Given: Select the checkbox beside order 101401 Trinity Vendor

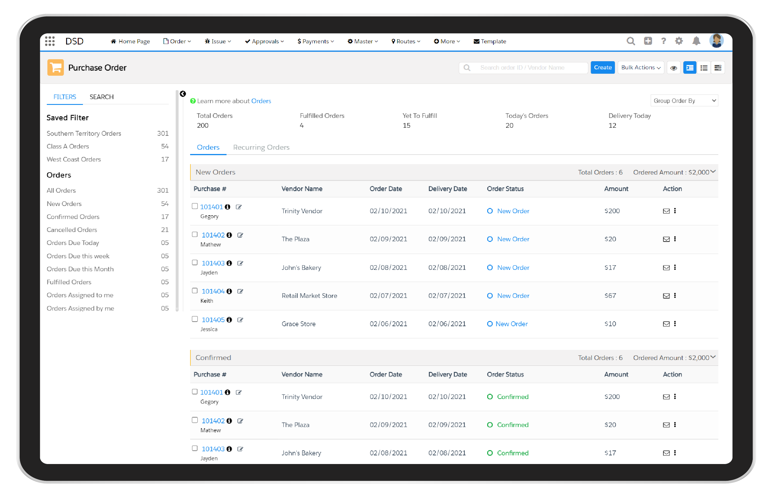Looking at the screenshot, I should coord(195,206).
